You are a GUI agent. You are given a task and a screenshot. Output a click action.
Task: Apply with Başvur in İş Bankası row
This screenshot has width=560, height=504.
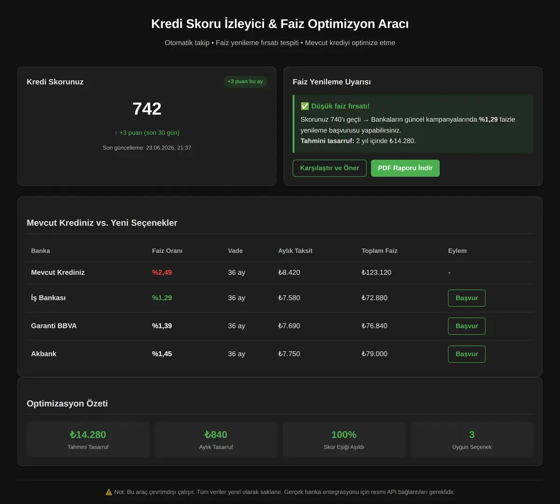tap(467, 298)
